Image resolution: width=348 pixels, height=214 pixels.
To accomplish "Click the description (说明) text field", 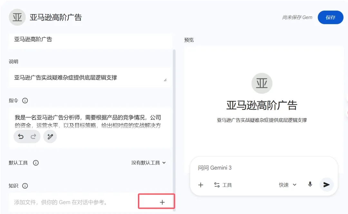I will pyautogui.click(x=91, y=77).
